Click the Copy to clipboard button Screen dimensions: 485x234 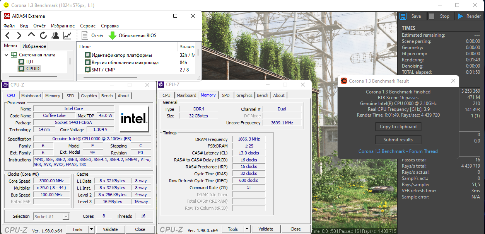point(398,127)
